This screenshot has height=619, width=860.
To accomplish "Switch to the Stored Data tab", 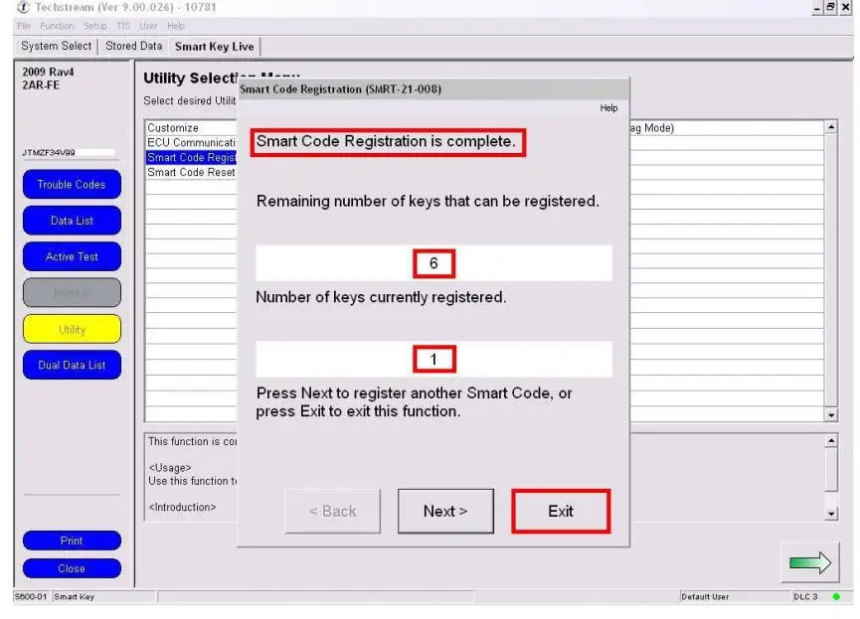I will click(134, 46).
